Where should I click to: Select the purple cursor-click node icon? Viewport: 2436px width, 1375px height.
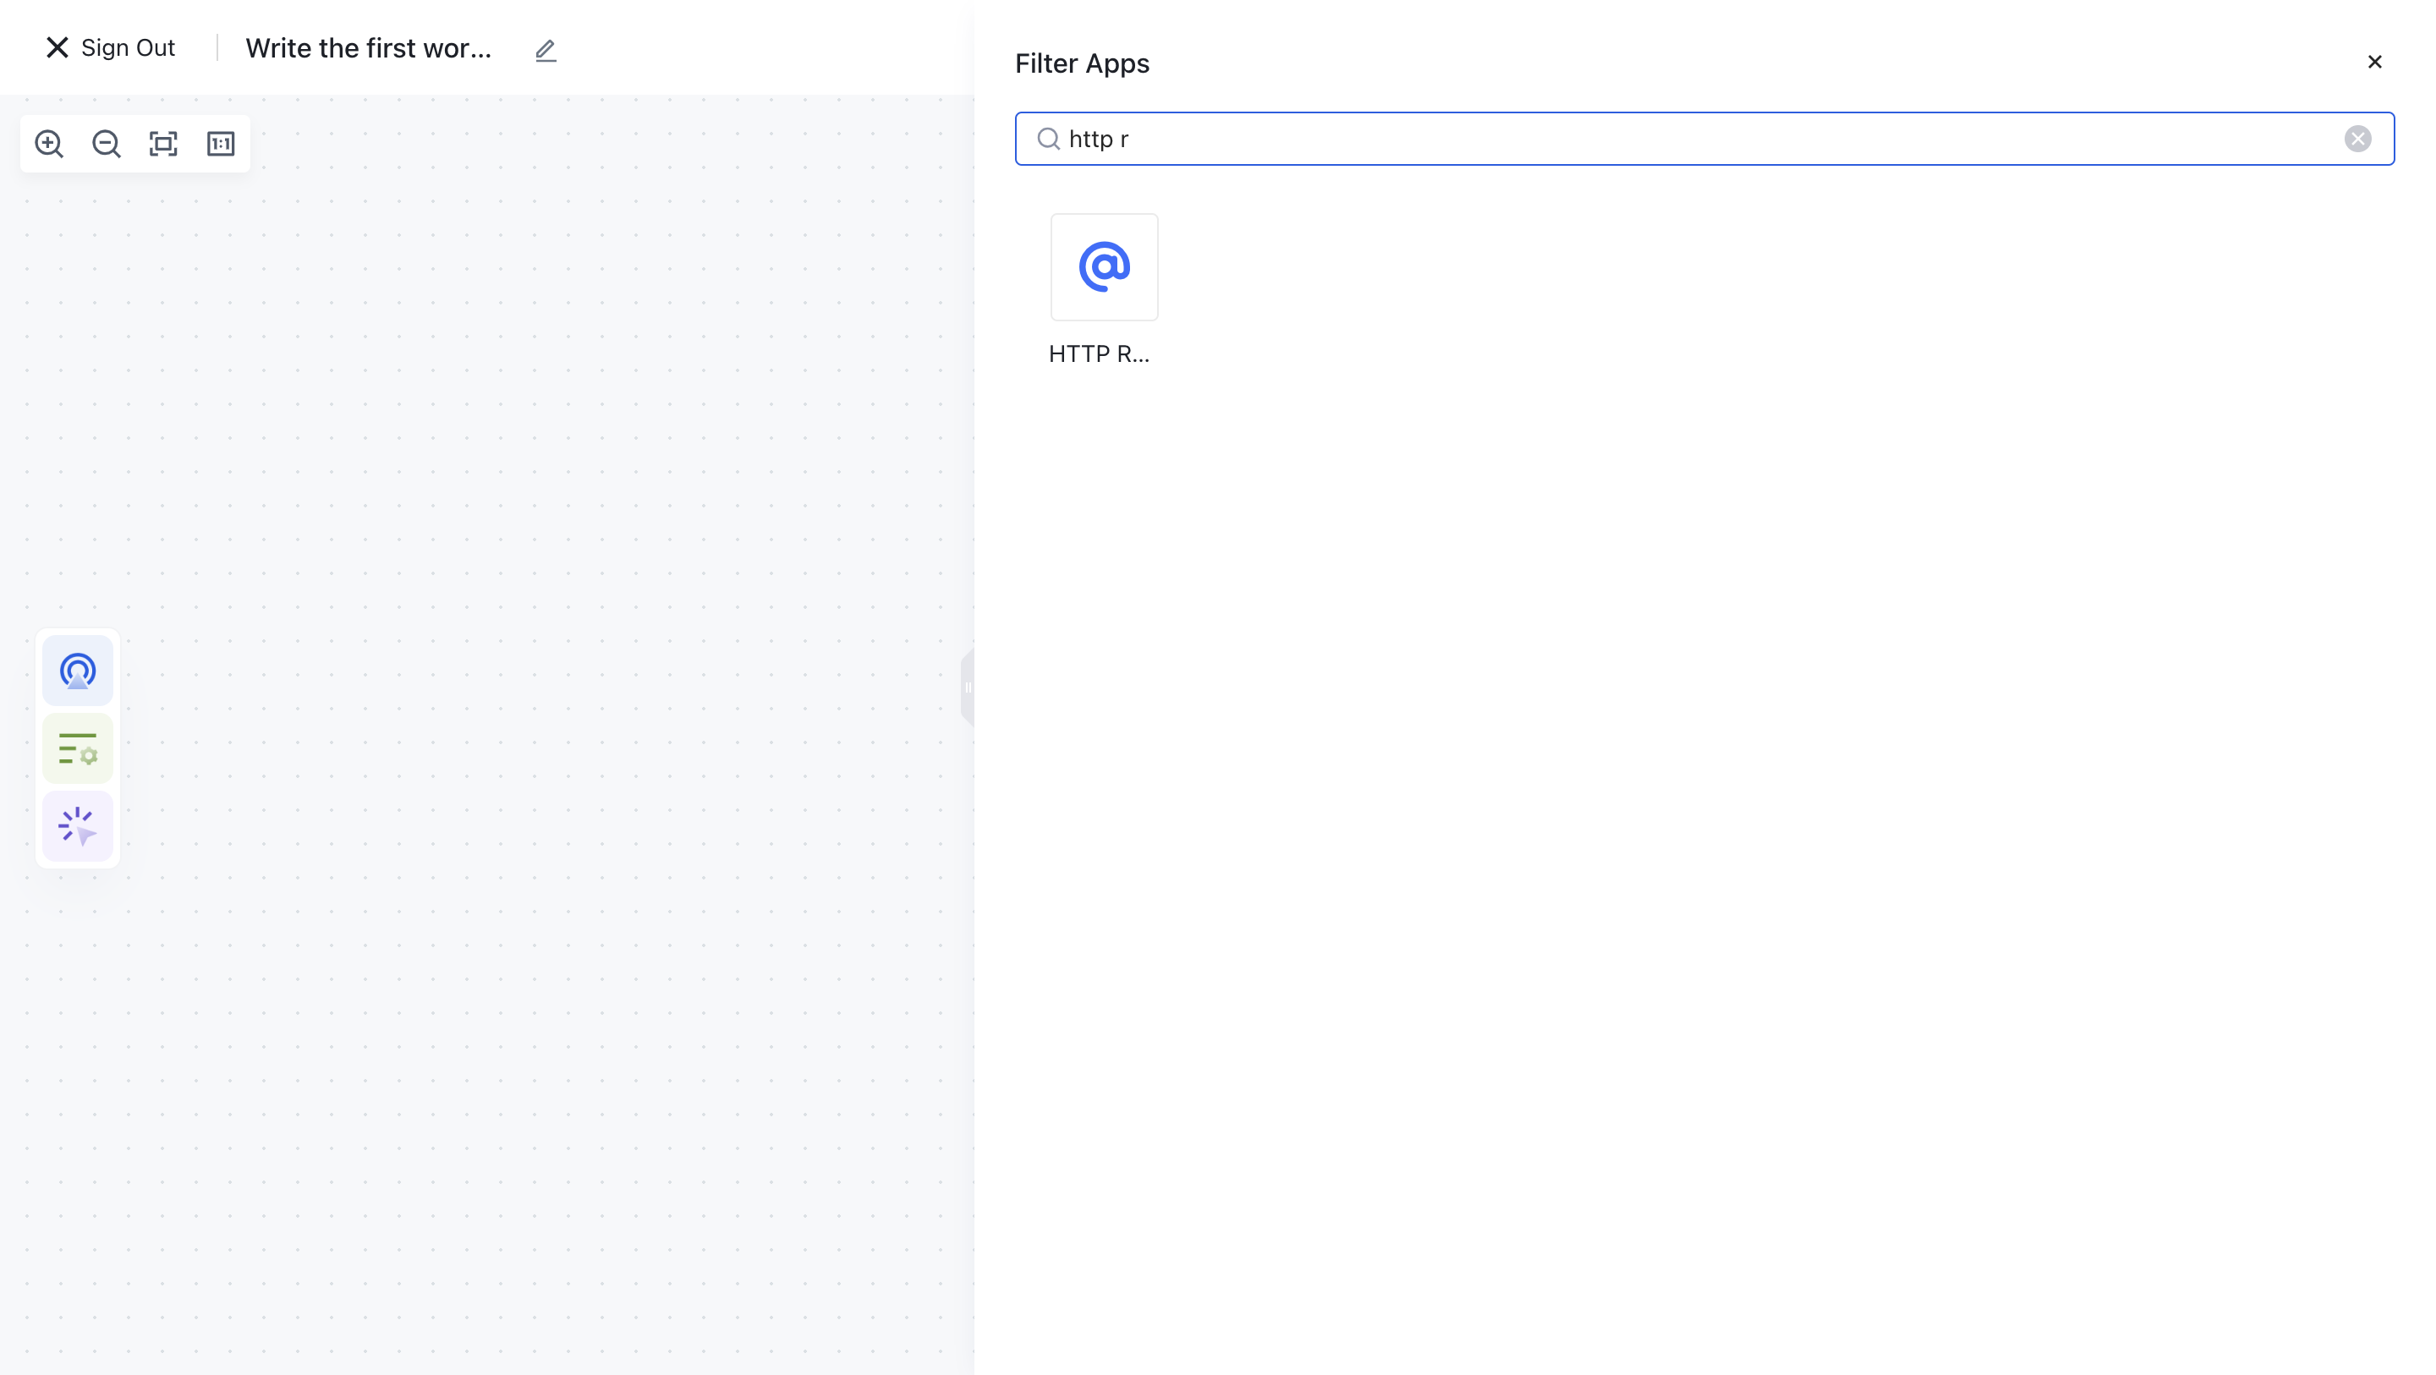(x=78, y=825)
